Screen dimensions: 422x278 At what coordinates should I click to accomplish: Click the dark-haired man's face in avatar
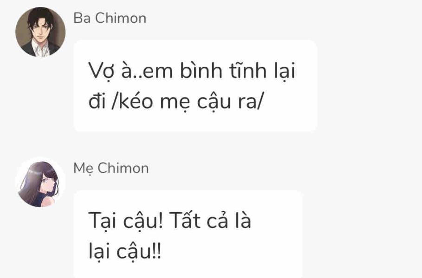tap(40, 27)
